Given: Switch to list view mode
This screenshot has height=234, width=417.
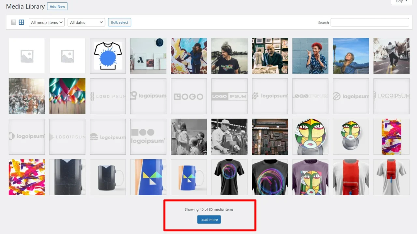Looking at the screenshot, I should coord(13,22).
